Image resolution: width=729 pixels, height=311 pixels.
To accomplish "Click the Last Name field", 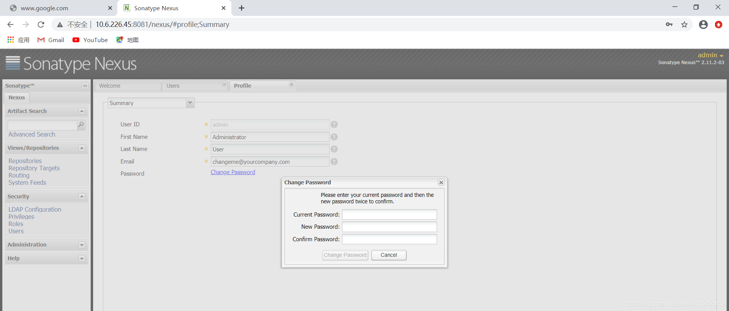I will 270,149.
